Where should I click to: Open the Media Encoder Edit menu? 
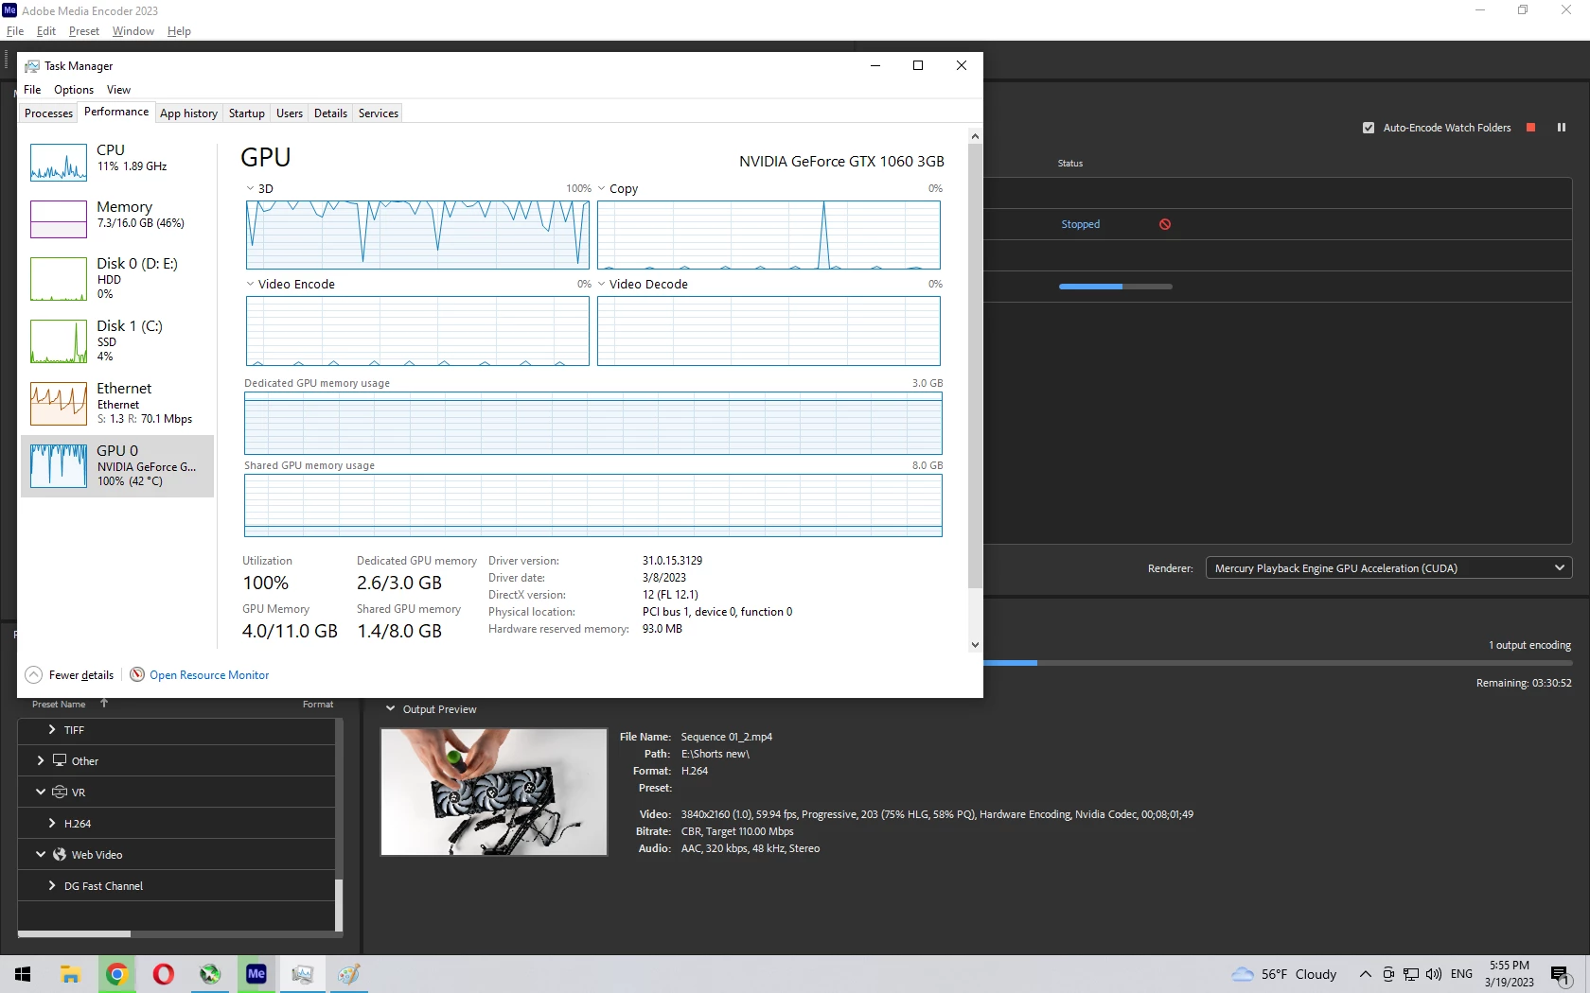coord(46,31)
